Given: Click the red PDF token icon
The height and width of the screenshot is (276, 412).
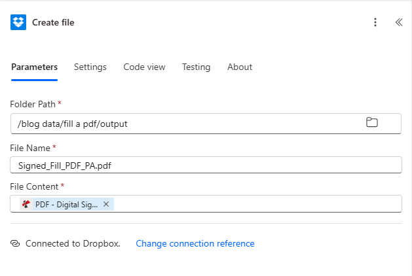Looking at the screenshot, I should tap(26, 204).
